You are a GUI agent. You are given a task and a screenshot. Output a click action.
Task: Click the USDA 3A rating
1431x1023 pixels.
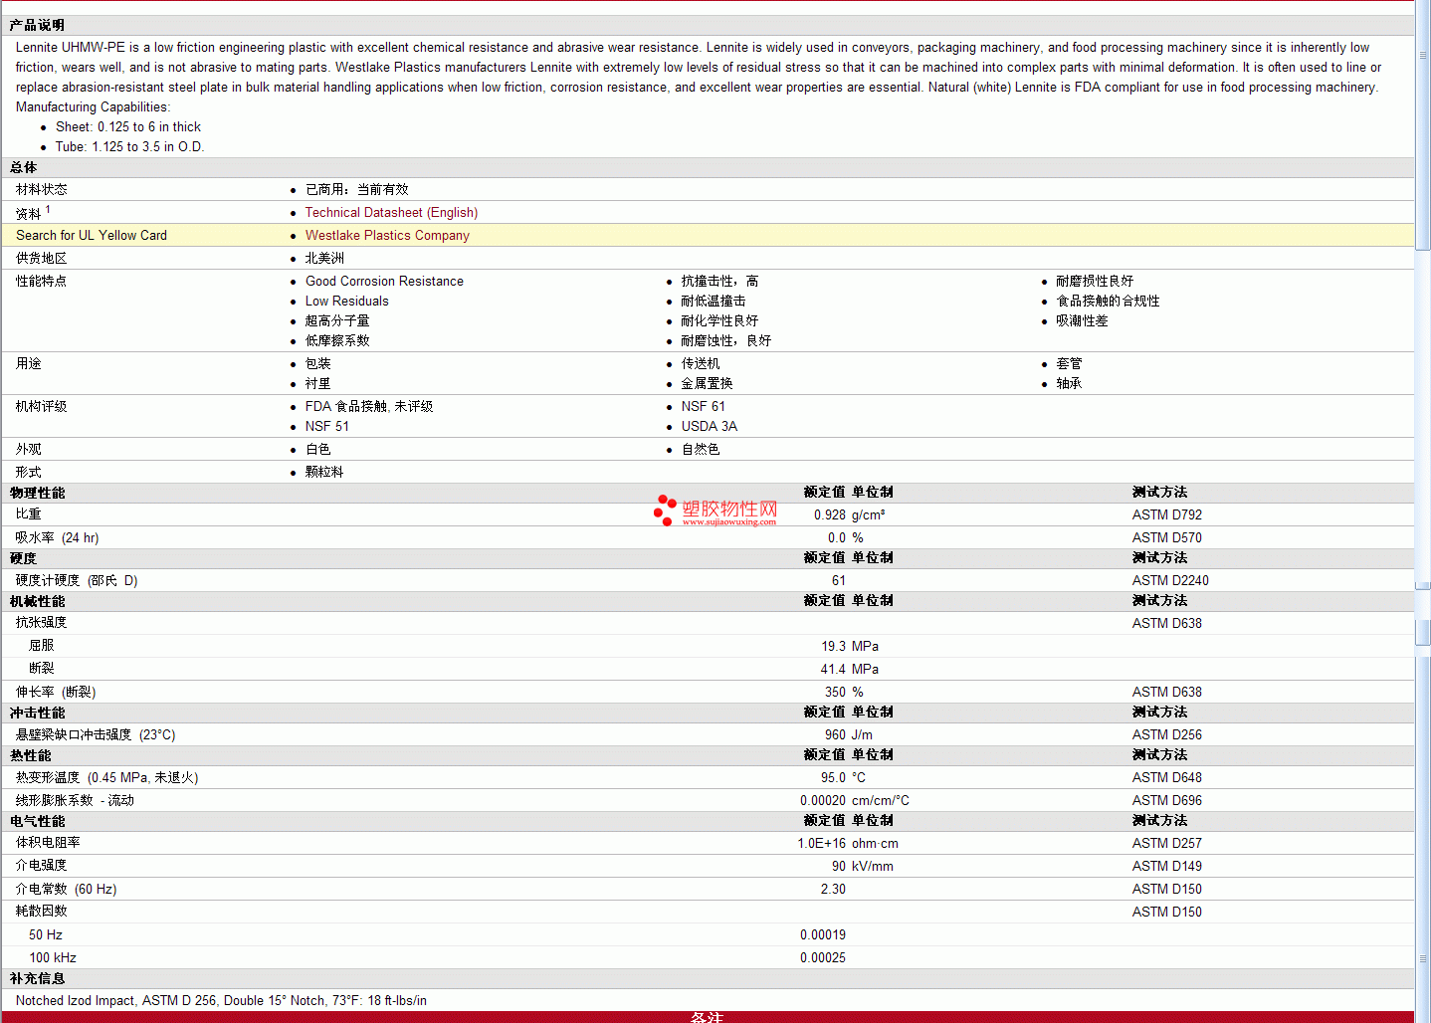(710, 426)
